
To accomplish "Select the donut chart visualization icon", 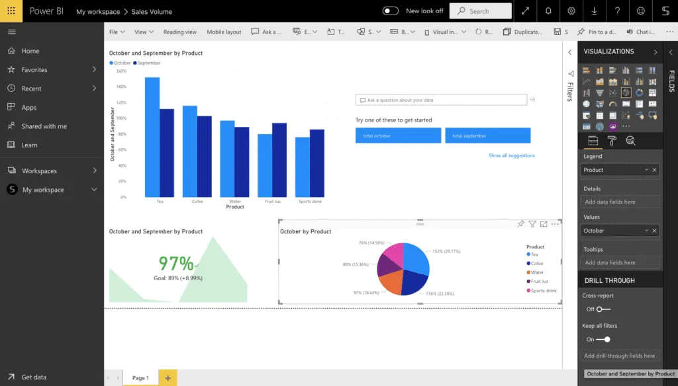I will pyautogui.click(x=640, y=93).
